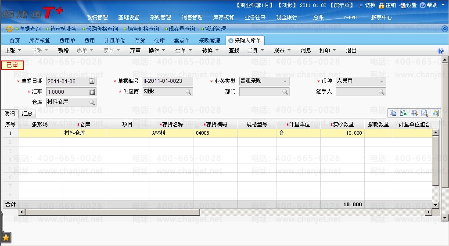
Task: Open the 现存量查询 shortcut link
Action: click(182, 29)
